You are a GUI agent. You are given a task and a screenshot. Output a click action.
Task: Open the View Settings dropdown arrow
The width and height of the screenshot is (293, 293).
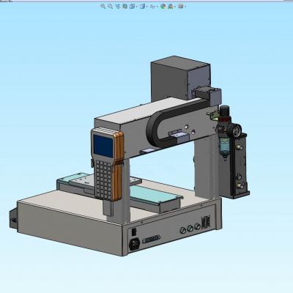pos(185,7)
